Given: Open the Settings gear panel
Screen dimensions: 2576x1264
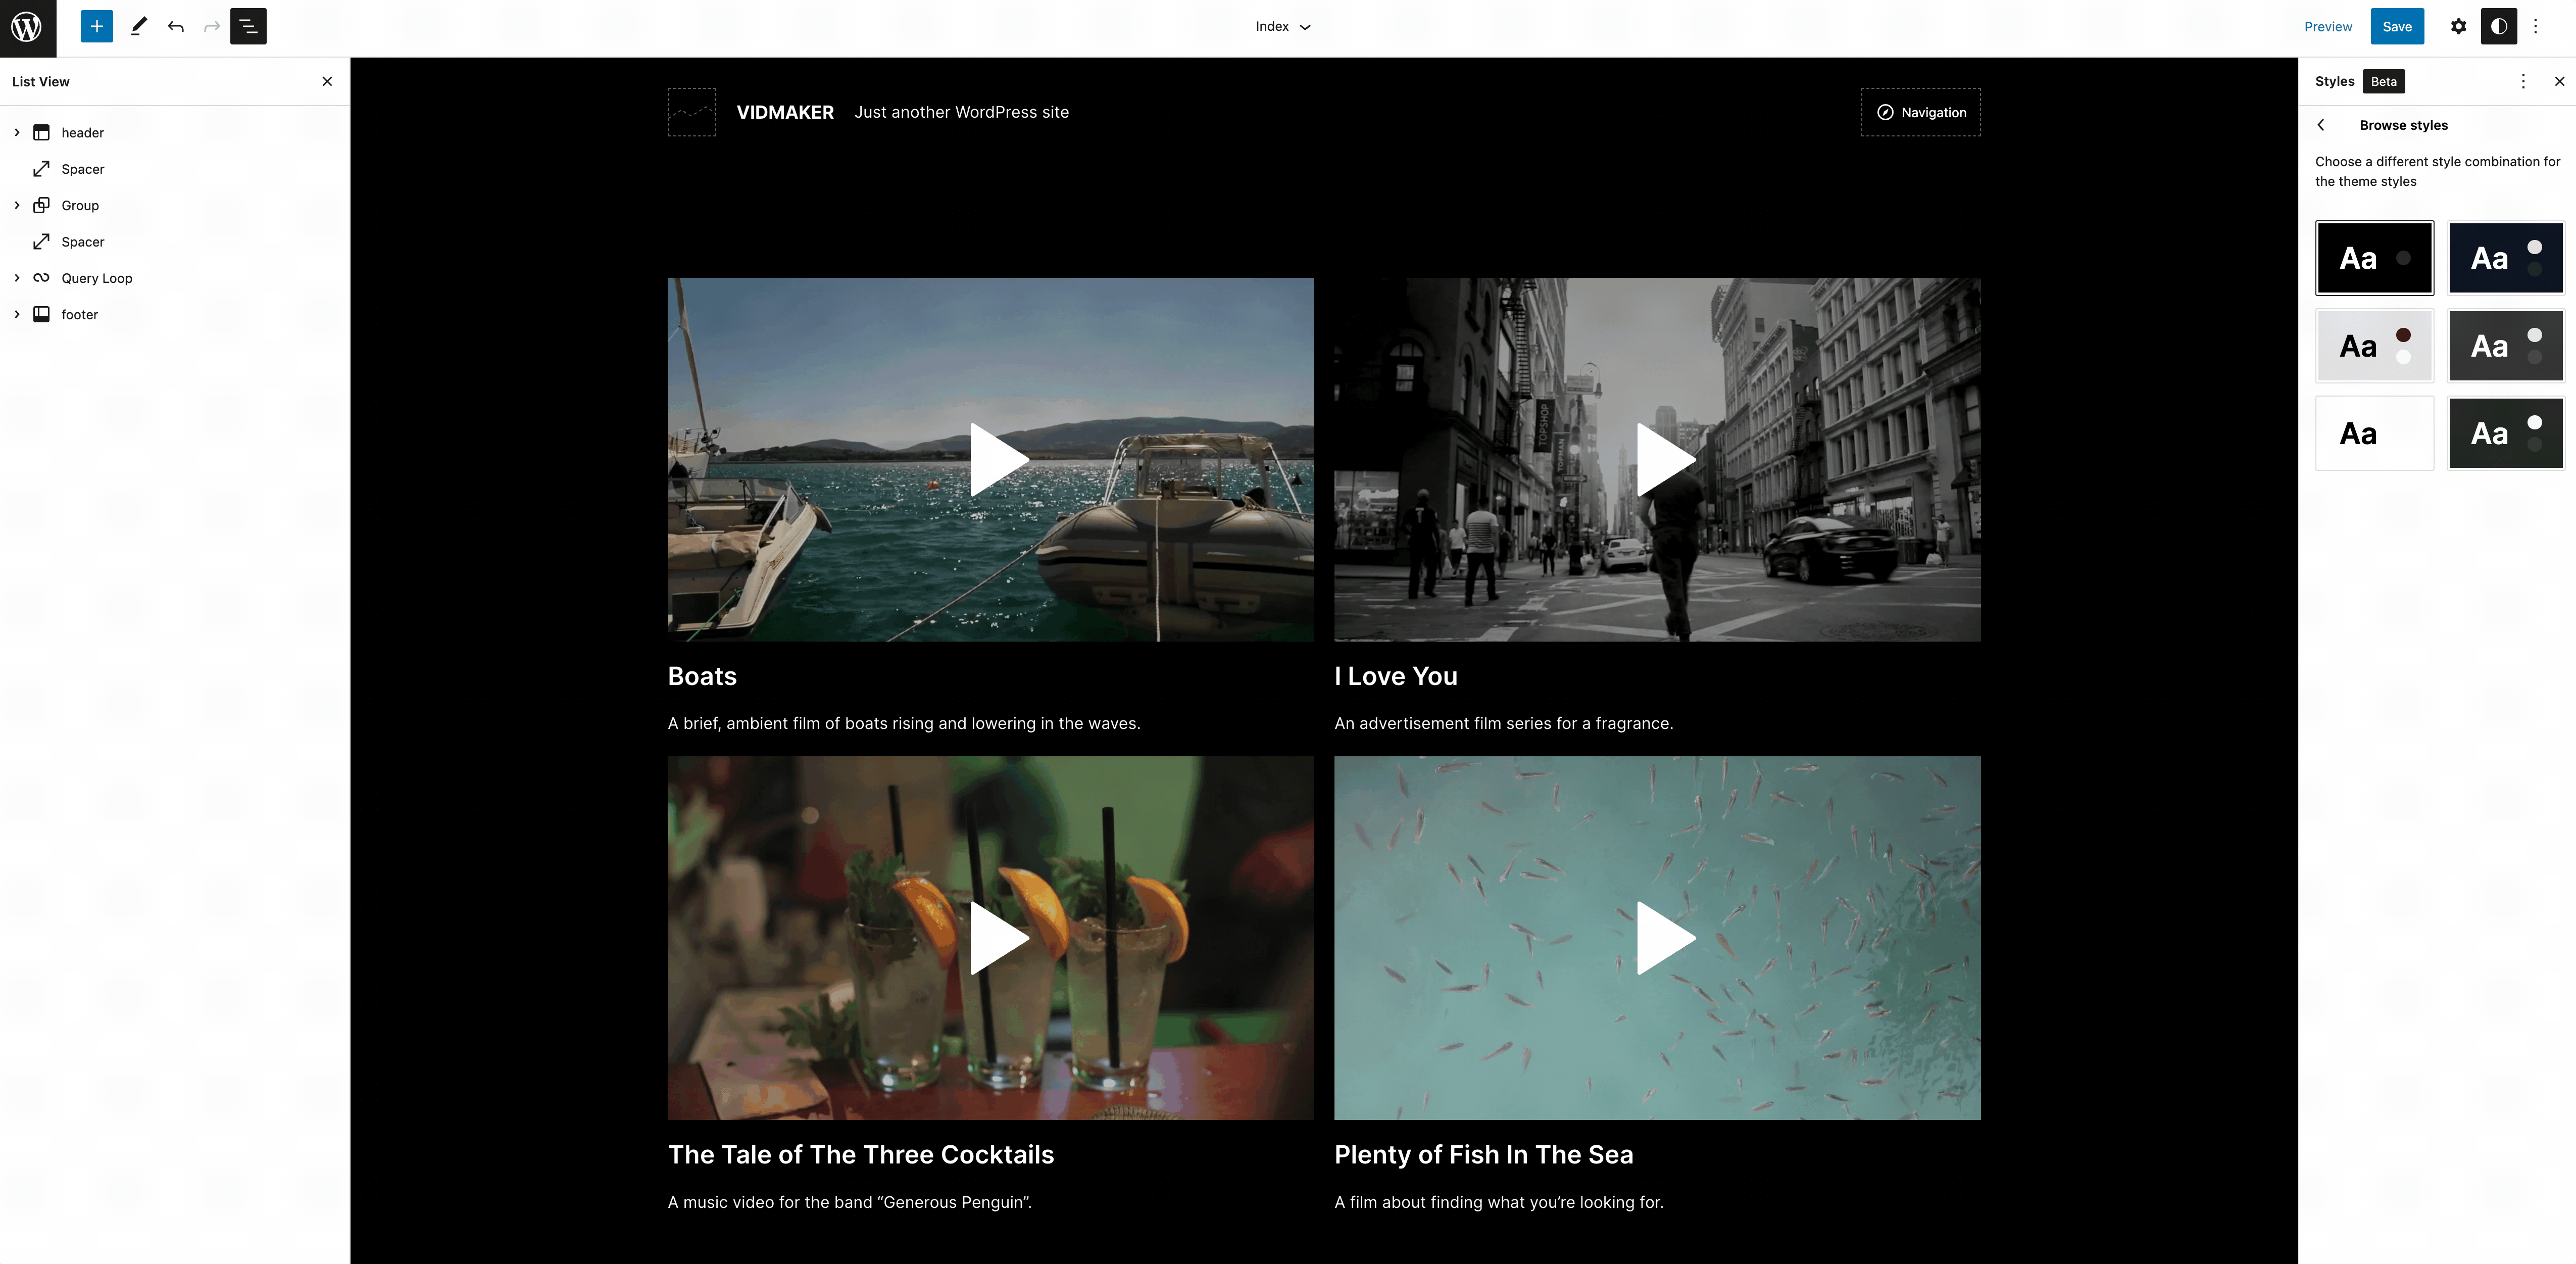Looking at the screenshot, I should click(x=2458, y=27).
